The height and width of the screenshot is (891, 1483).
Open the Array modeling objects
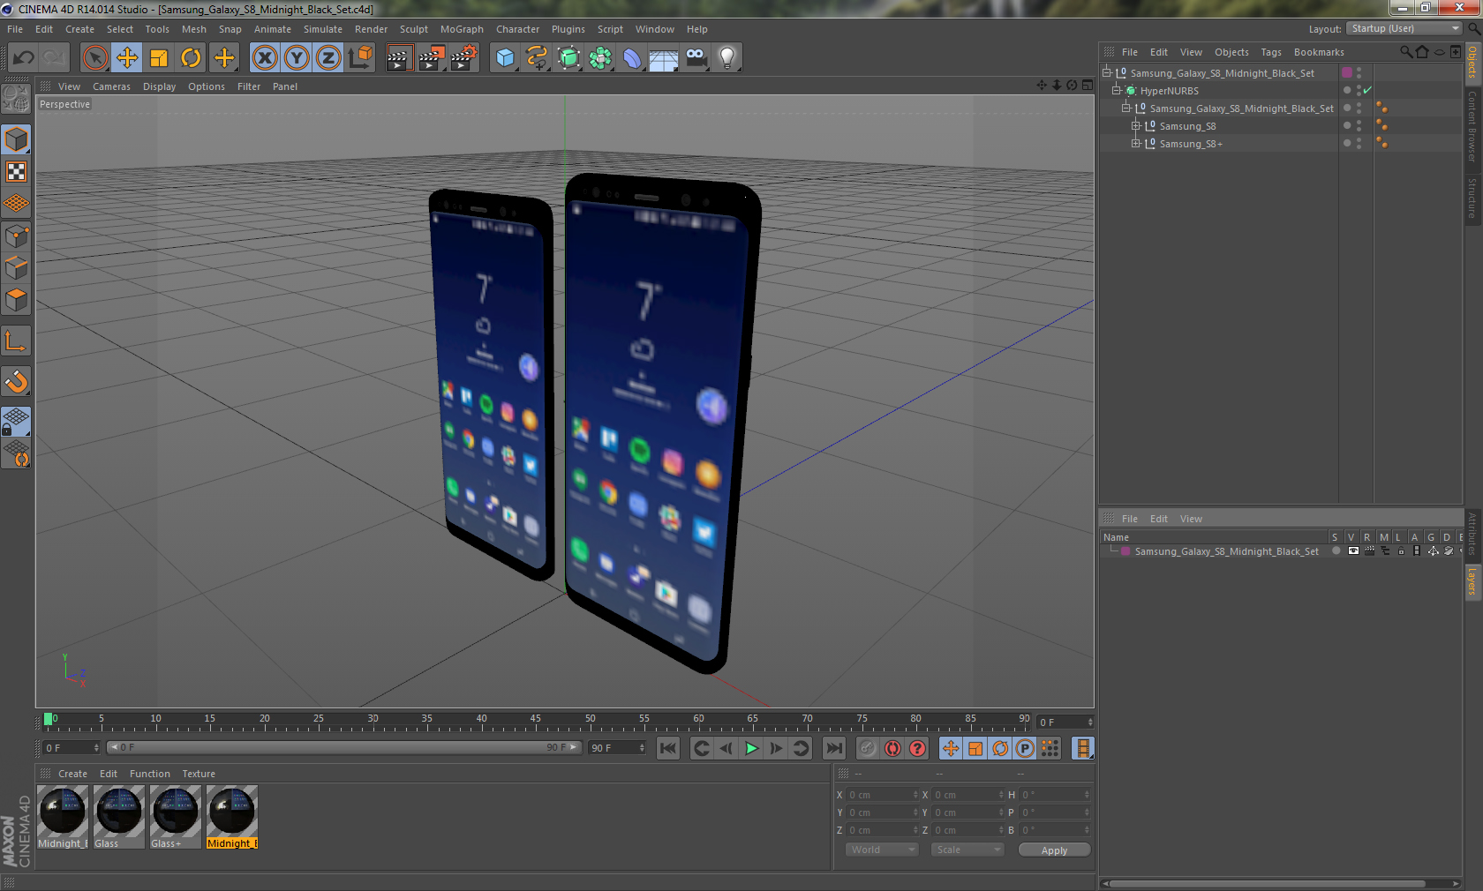pyautogui.click(x=600, y=58)
